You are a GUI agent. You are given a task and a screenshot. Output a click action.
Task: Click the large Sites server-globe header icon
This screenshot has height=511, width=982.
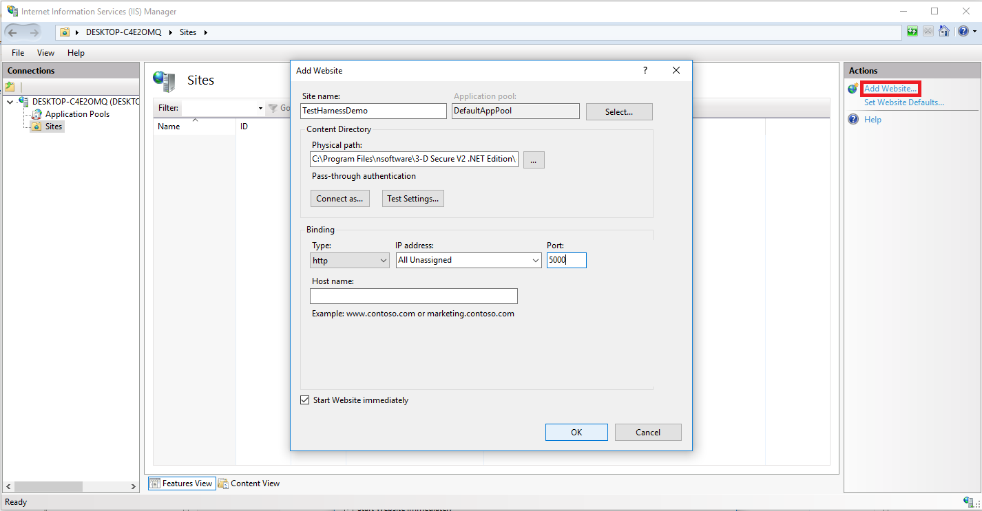click(x=164, y=81)
